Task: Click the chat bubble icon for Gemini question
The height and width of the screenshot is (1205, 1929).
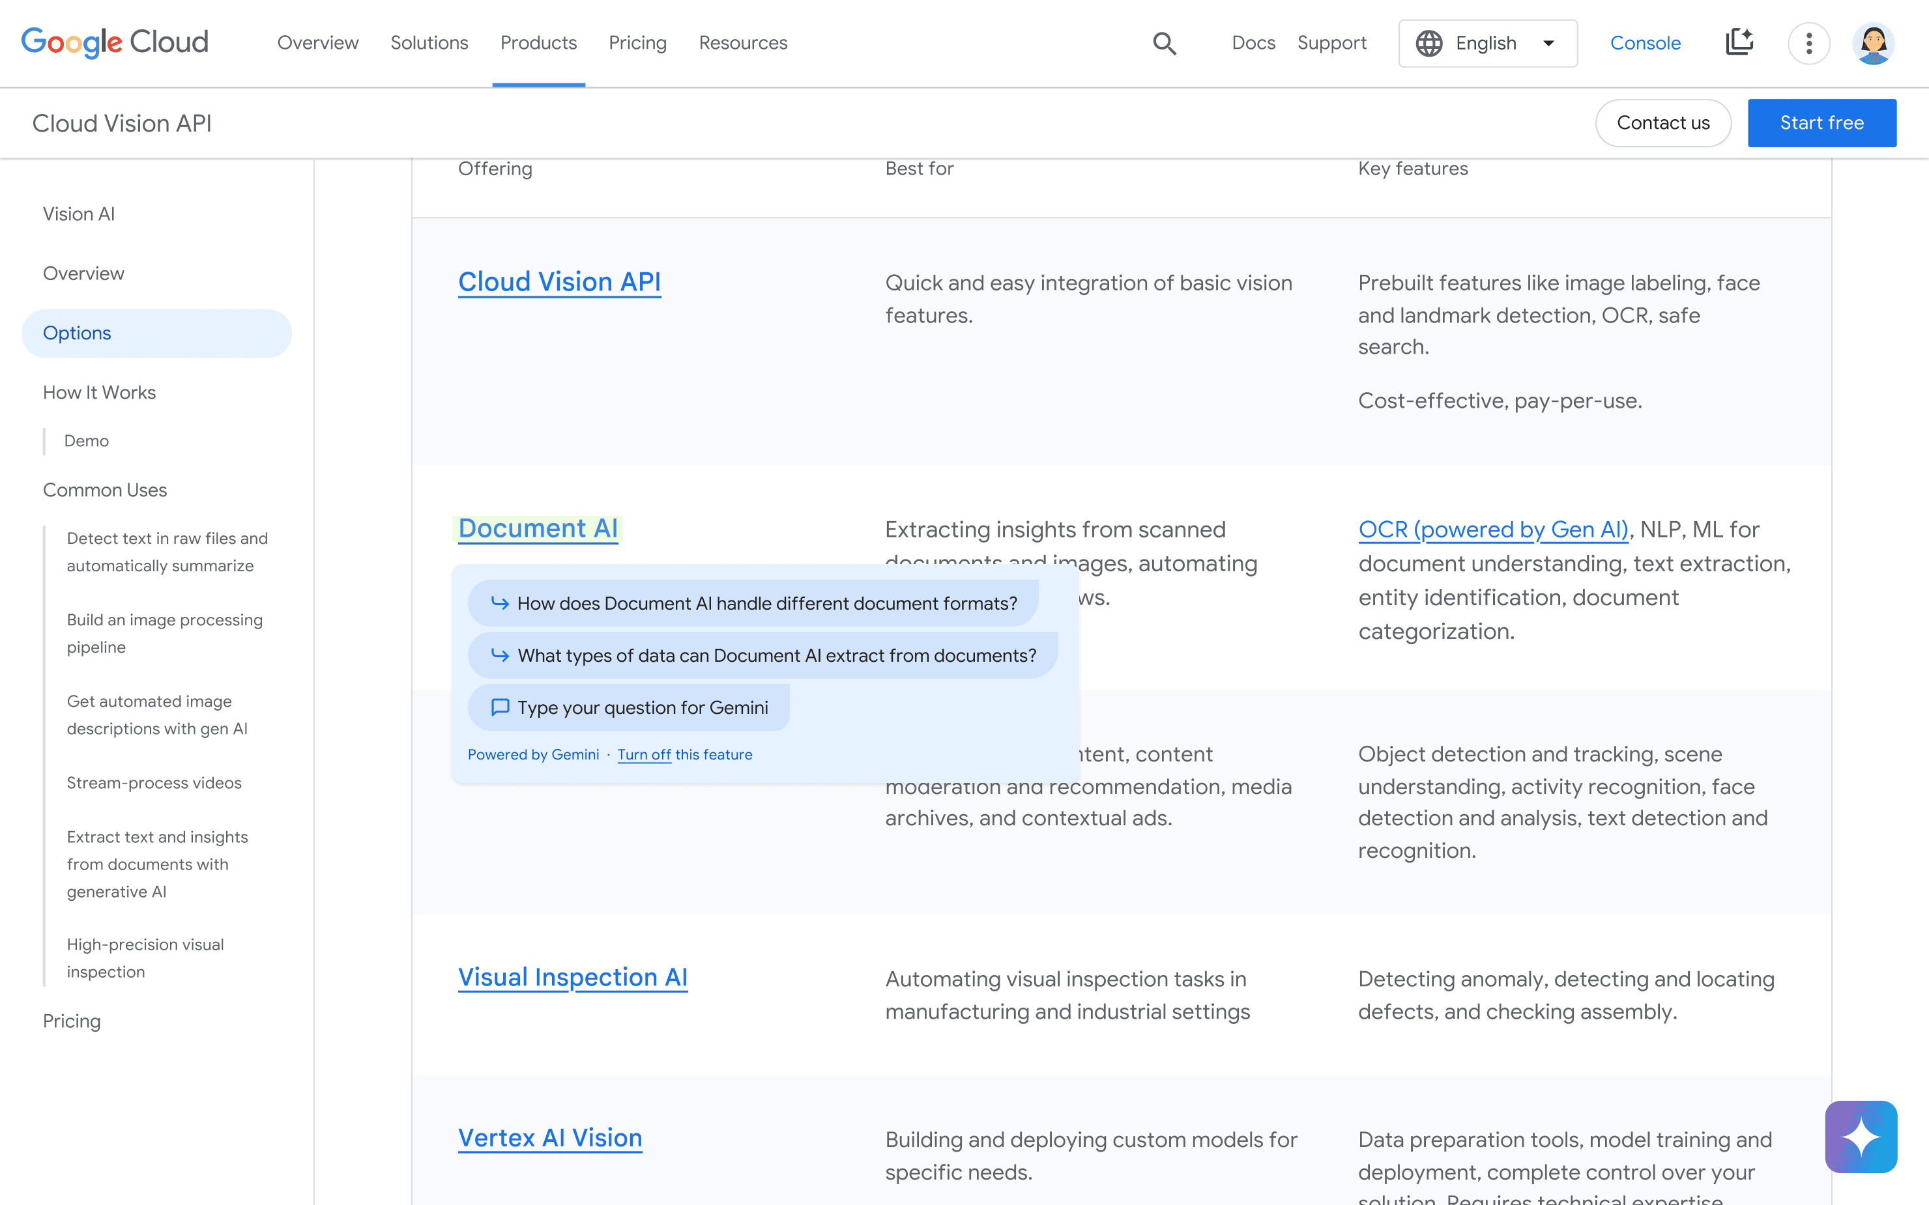Action: pyautogui.click(x=500, y=707)
